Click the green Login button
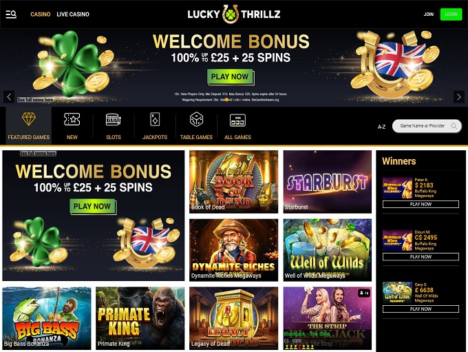This screenshot has width=468, height=352. pyautogui.click(x=451, y=14)
